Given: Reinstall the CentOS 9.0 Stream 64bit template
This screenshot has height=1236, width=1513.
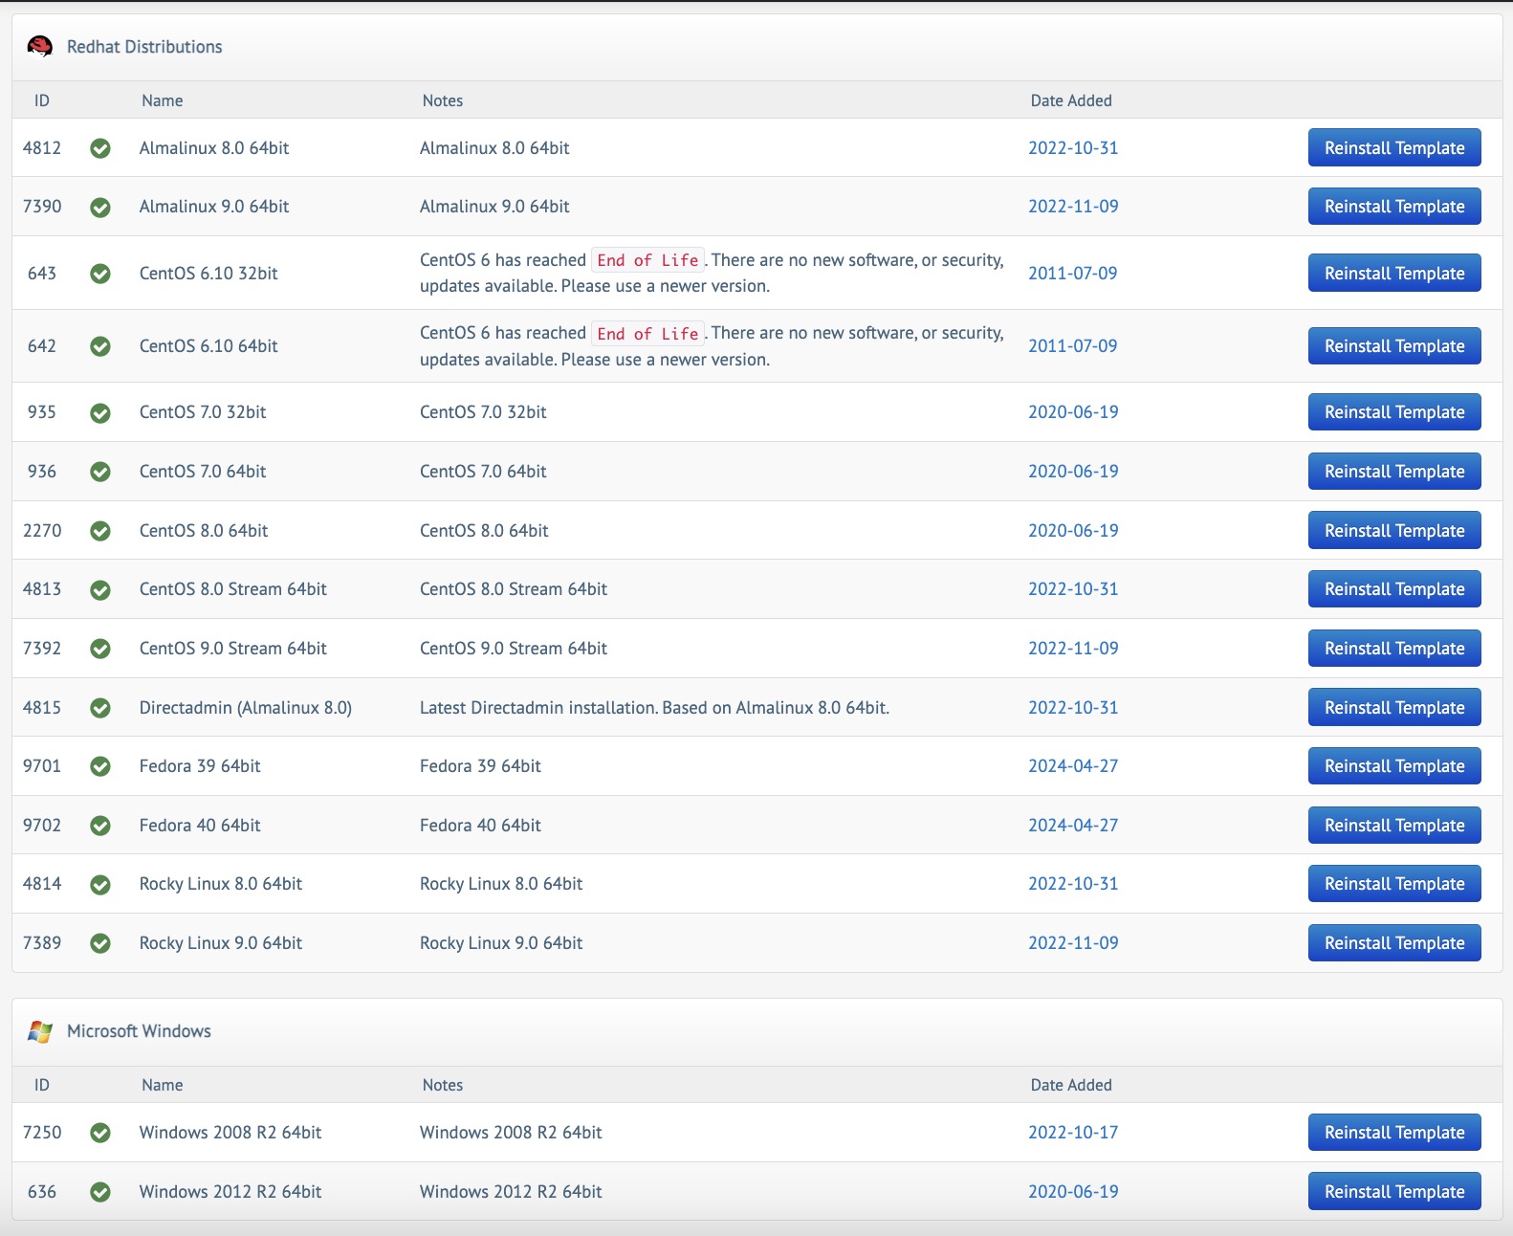Looking at the screenshot, I should click(x=1394, y=648).
